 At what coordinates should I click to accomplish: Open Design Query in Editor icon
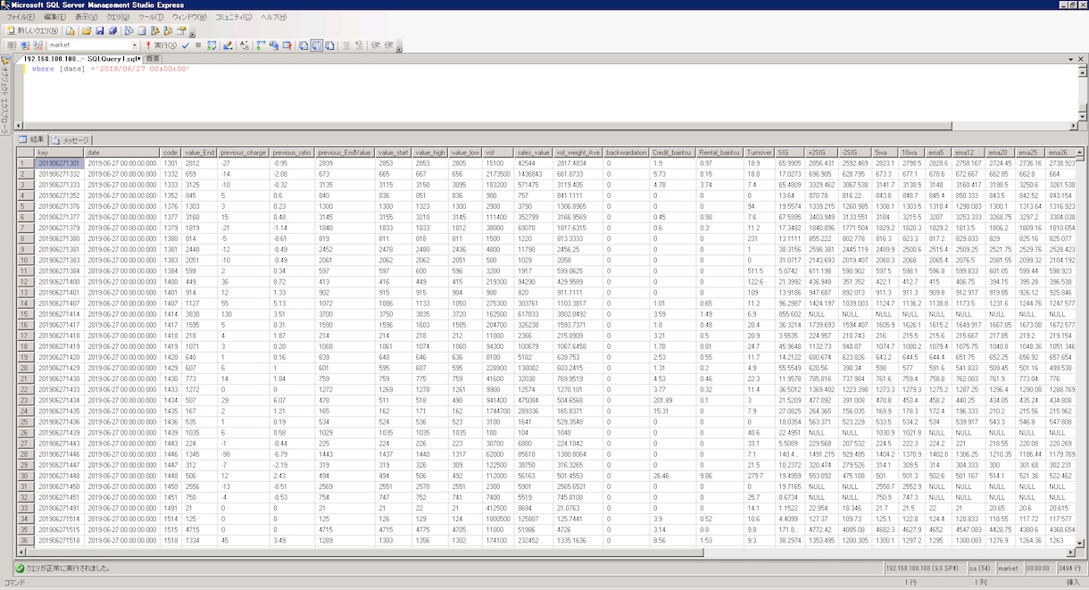(228, 45)
